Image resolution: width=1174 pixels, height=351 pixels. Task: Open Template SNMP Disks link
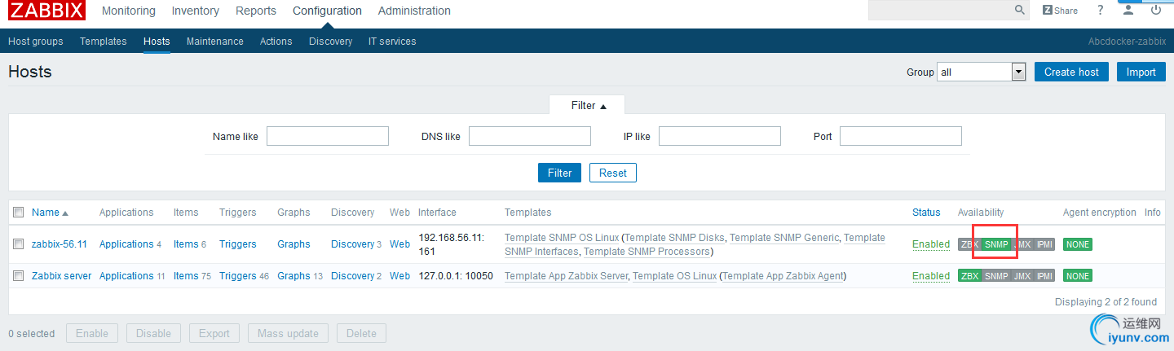tap(674, 238)
